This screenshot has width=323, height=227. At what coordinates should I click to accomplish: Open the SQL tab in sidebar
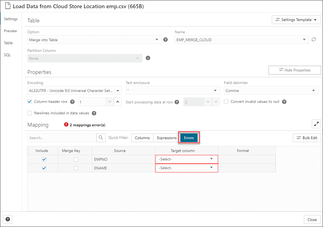pos(7,55)
